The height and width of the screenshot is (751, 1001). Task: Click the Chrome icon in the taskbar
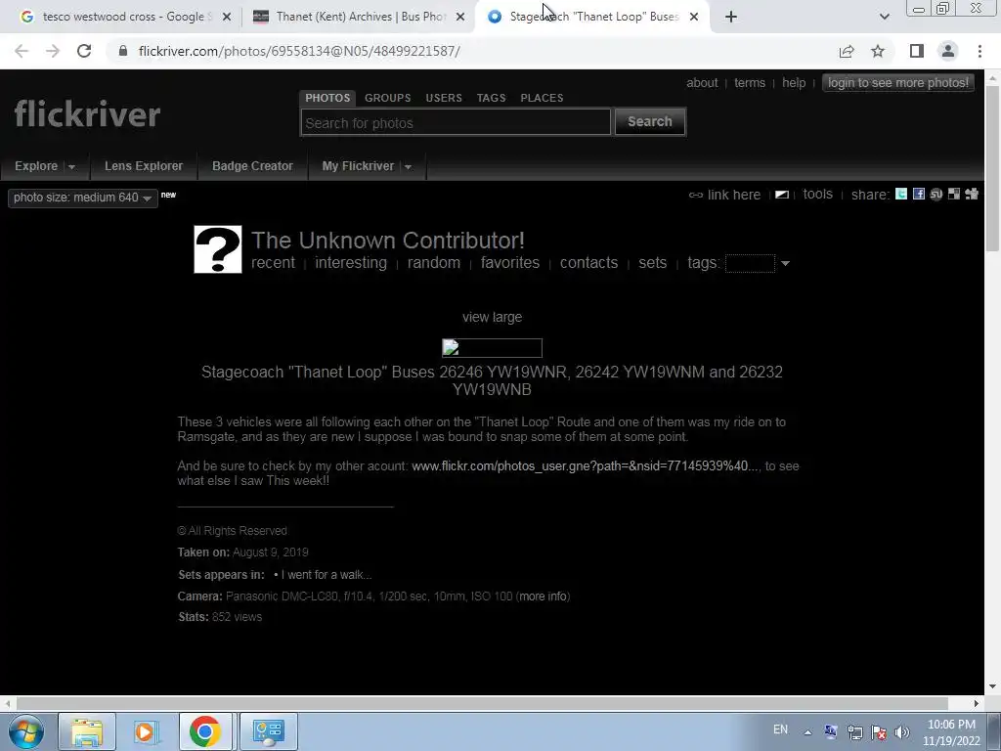(205, 731)
